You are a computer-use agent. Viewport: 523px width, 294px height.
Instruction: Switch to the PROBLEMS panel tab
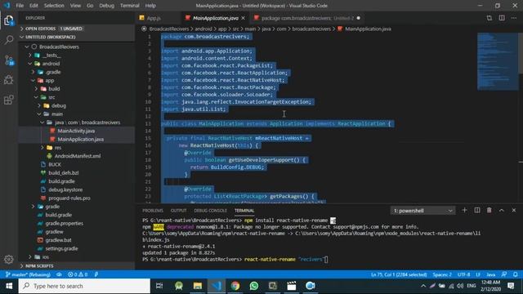tap(153, 211)
